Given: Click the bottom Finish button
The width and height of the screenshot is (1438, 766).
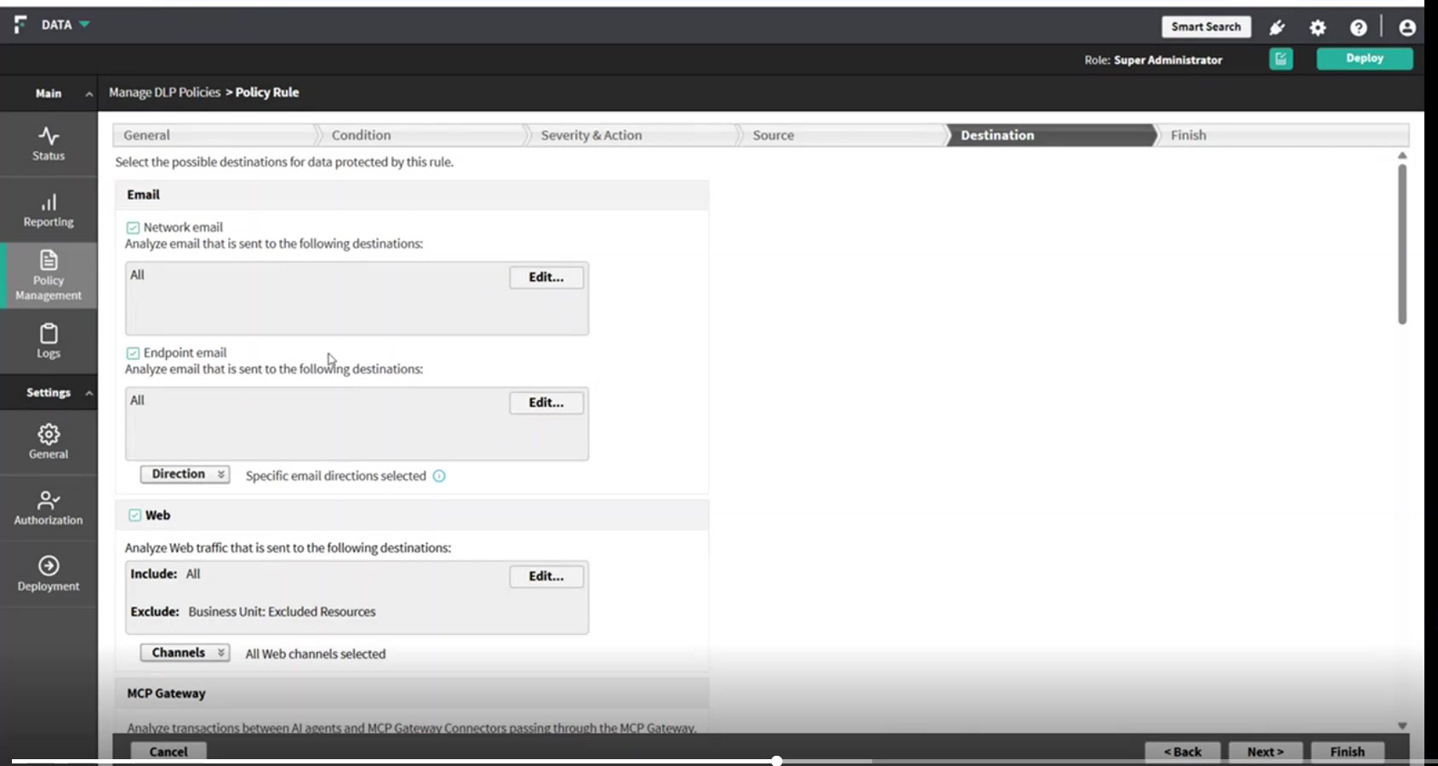Looking at the screenshot, I should tap(1347, 752).
